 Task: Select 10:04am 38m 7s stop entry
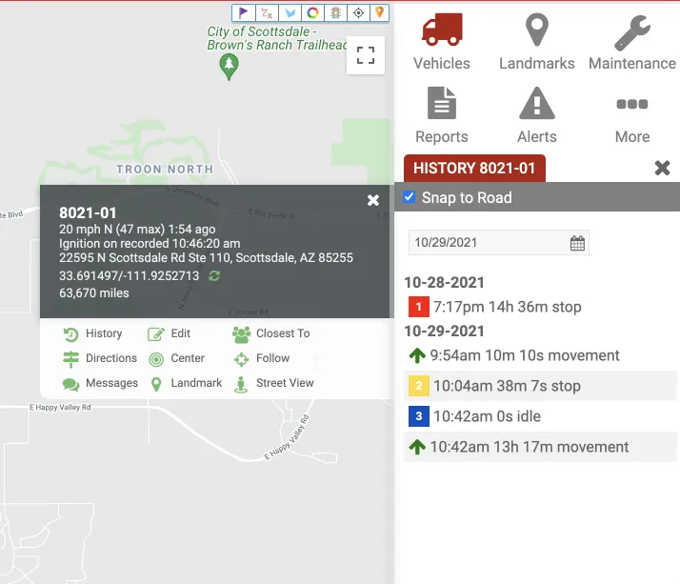[x=540, y=386]
